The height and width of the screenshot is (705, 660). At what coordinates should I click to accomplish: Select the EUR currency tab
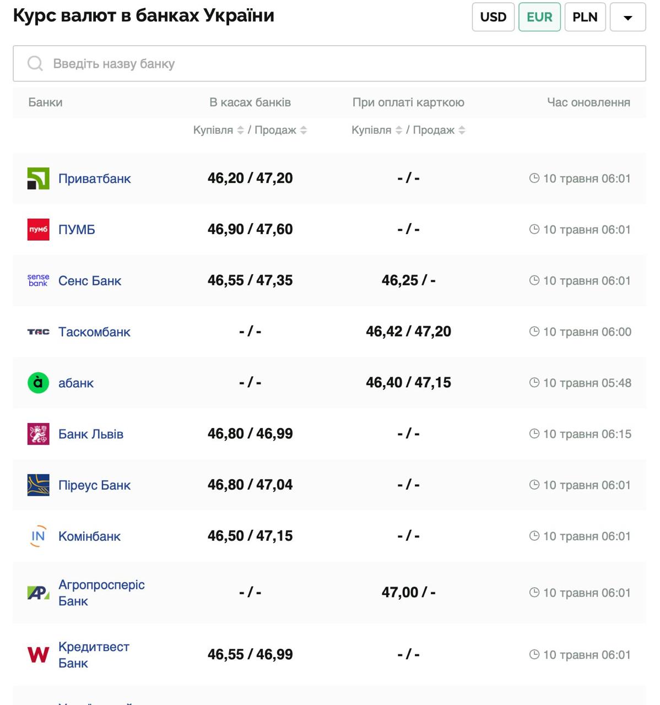click(x=539, y=18)
